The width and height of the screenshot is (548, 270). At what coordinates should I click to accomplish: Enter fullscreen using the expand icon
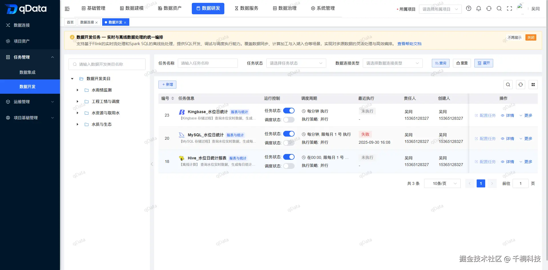(509, 9)
